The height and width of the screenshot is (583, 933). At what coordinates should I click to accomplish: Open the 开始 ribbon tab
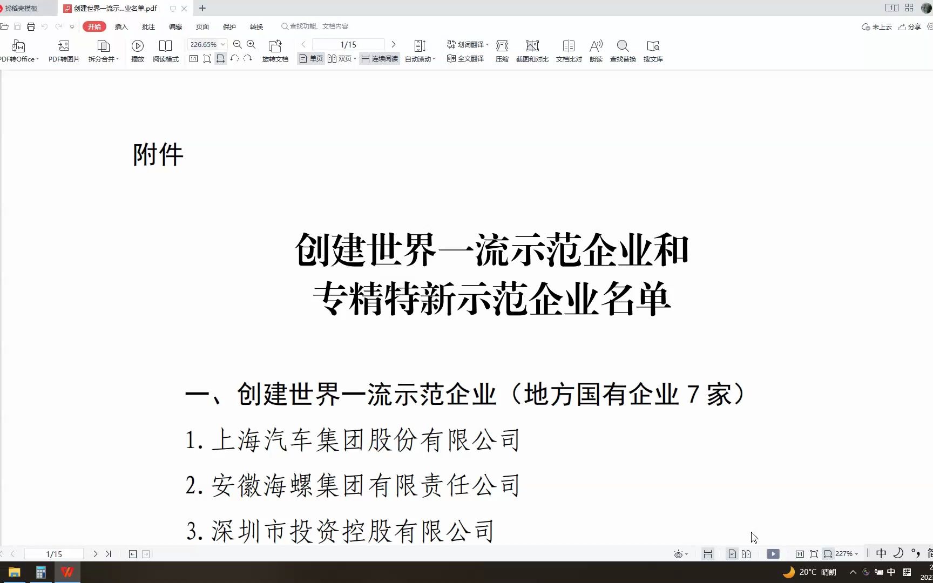[x=94, y=26]
